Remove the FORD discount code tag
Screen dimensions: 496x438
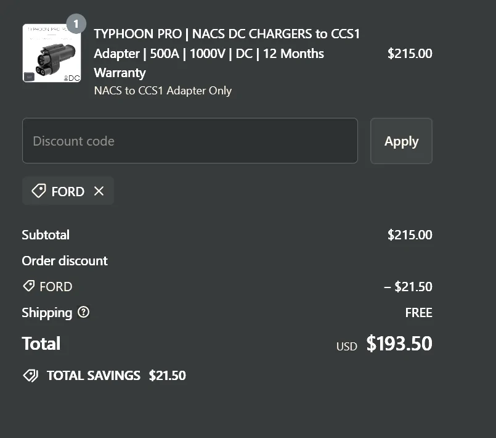[x=99, y=191]
